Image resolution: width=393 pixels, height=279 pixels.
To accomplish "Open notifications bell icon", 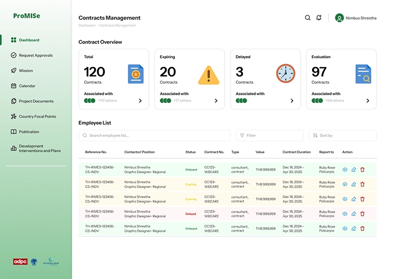I will click(319, 18).
